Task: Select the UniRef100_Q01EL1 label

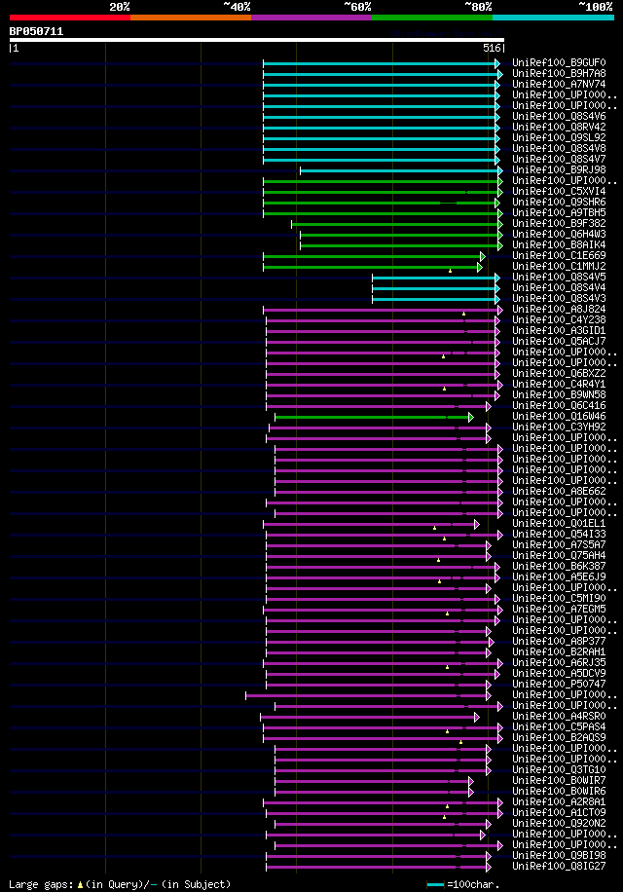Action: coord(559,523)
